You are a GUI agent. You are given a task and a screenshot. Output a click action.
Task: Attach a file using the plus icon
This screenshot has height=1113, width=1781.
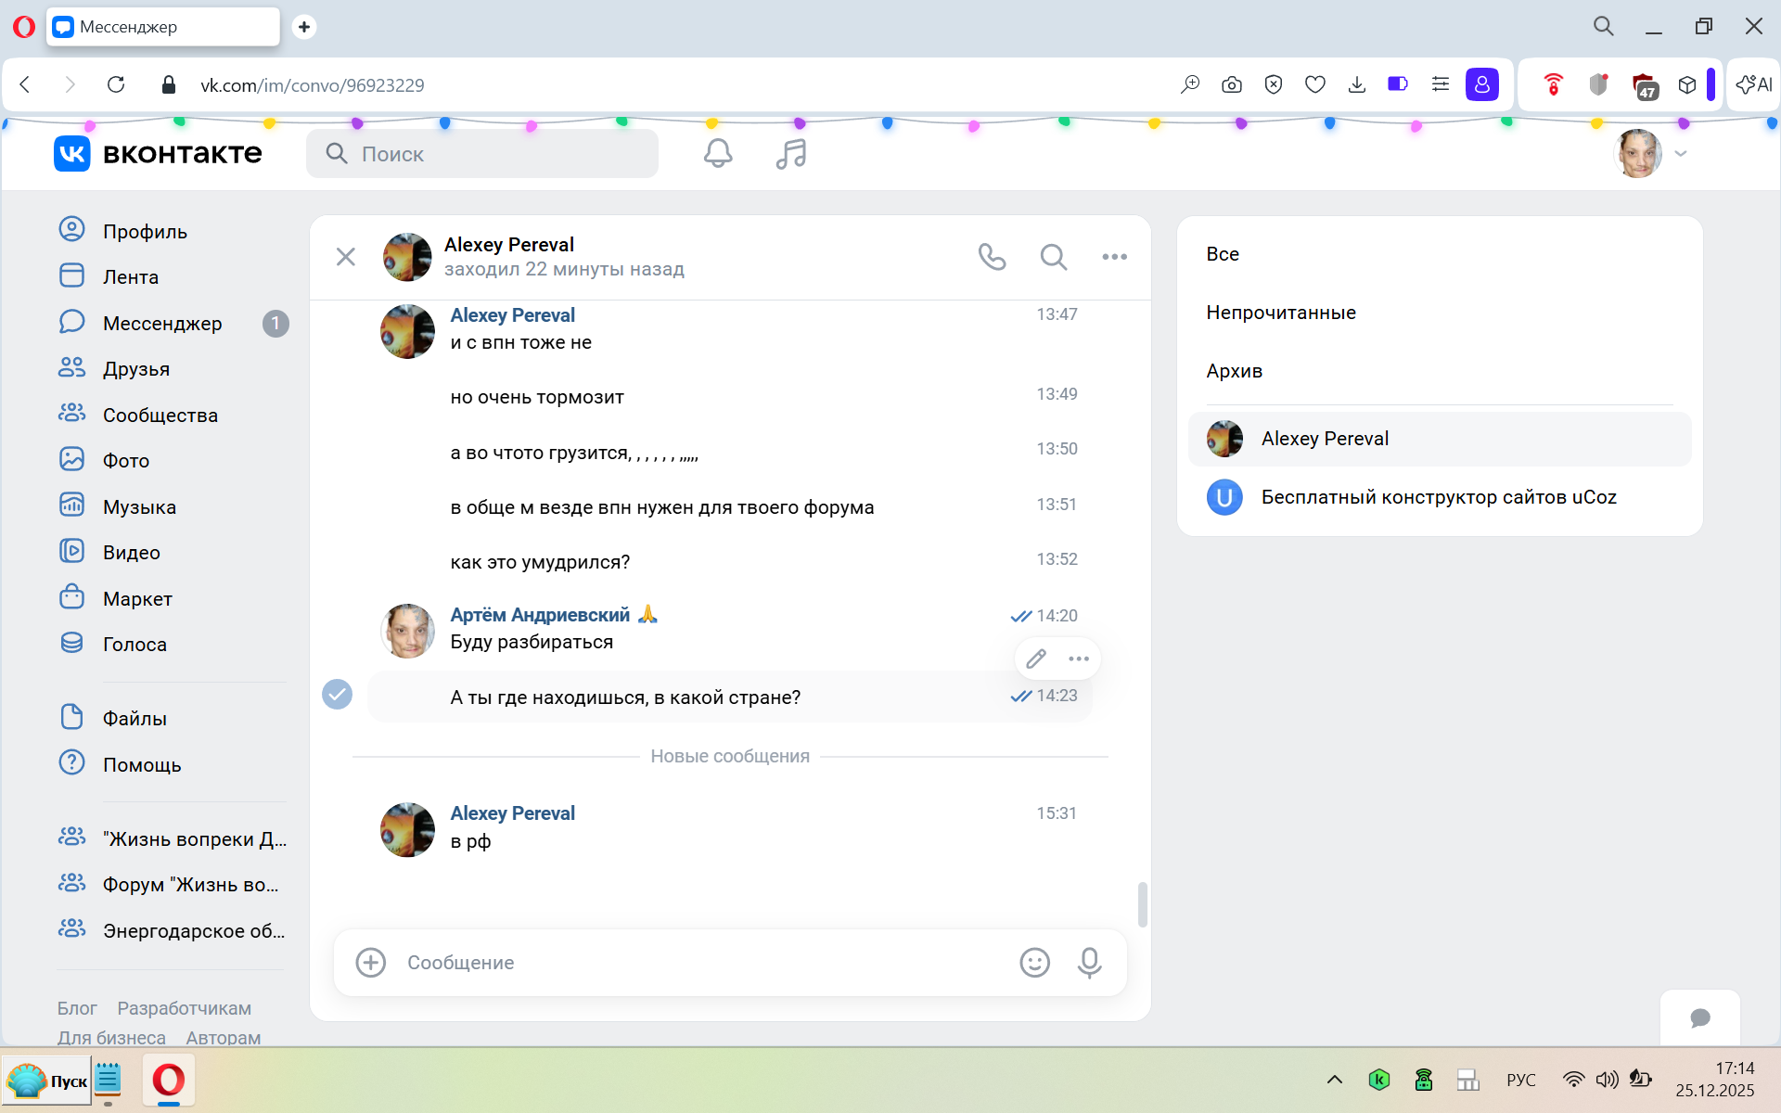[x=371, y=963]
